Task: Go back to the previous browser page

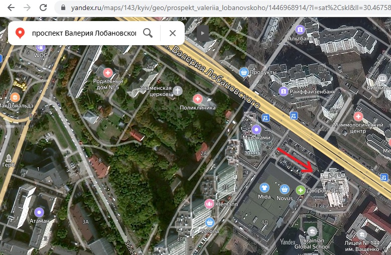Action: [x=11, y=8]
